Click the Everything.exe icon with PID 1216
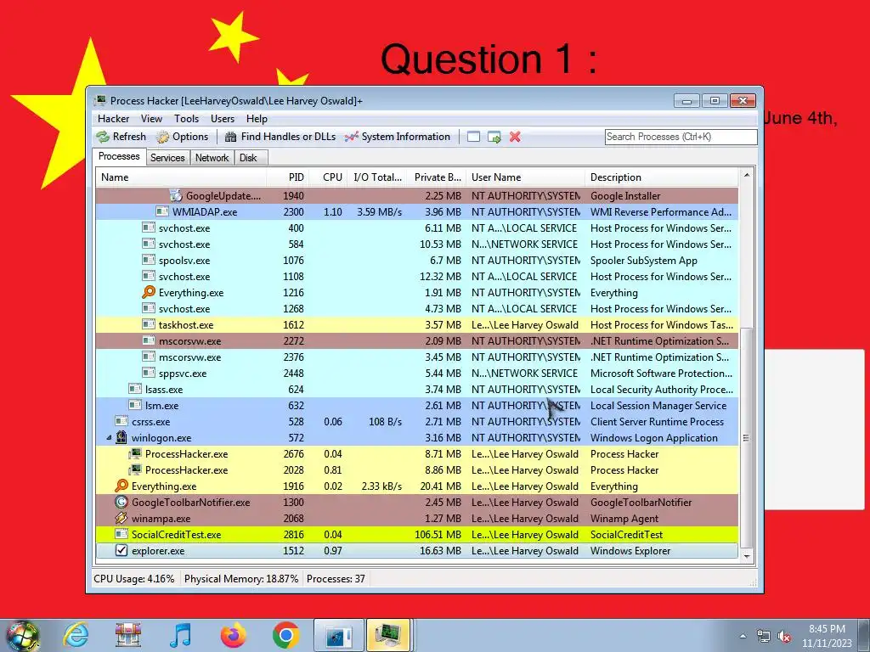Image resolution: width=870 pixels, height=652 pixels. pos(149,292)
